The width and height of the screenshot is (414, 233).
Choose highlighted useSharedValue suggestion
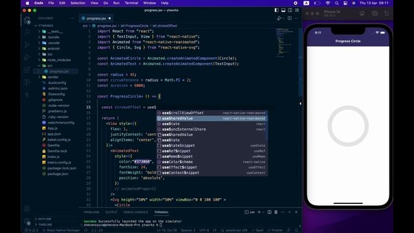(x=212, y=118)
